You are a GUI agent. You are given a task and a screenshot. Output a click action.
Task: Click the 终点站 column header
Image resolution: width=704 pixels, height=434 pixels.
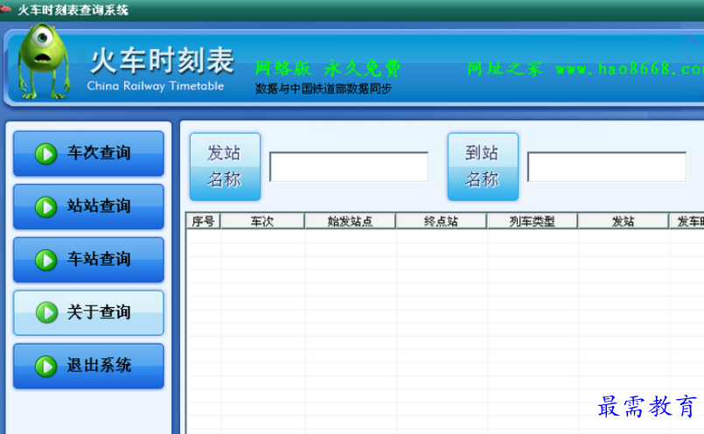point(442,221)
